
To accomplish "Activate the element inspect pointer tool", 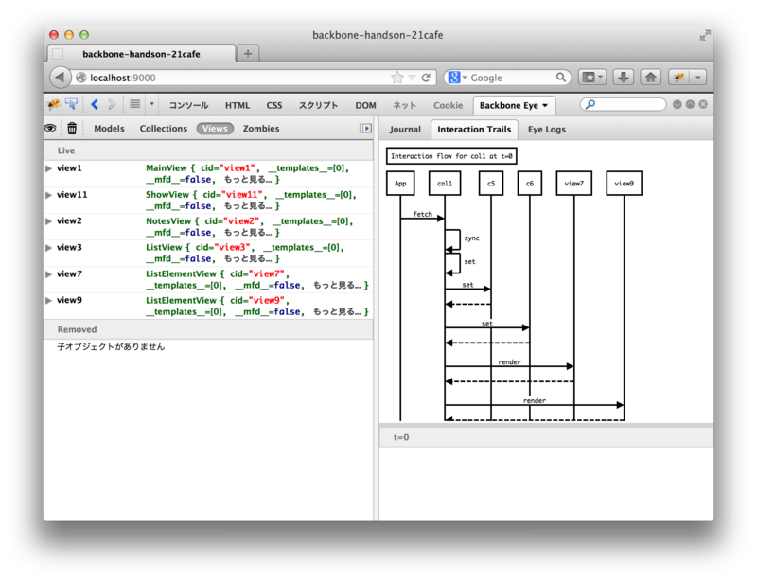I will pyautogui.click(x=72, y=104).
